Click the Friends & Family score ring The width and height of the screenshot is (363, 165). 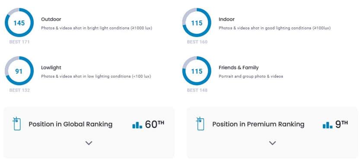point(197,71)
